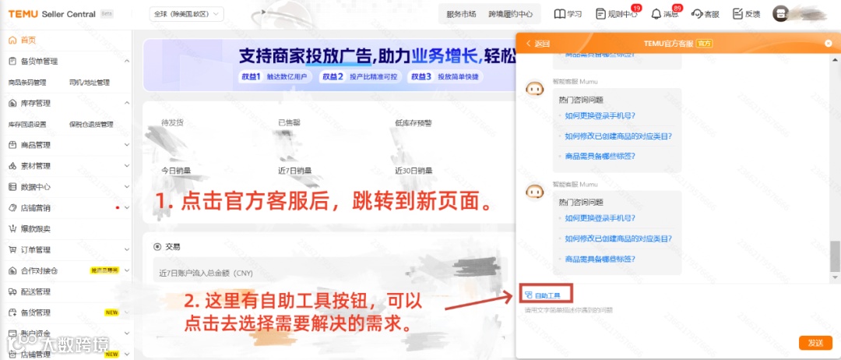This screenshot has height=360, width=841.
Task: Click 权益1 触达数亿用户 banner tag
Action: pos(274,76)
